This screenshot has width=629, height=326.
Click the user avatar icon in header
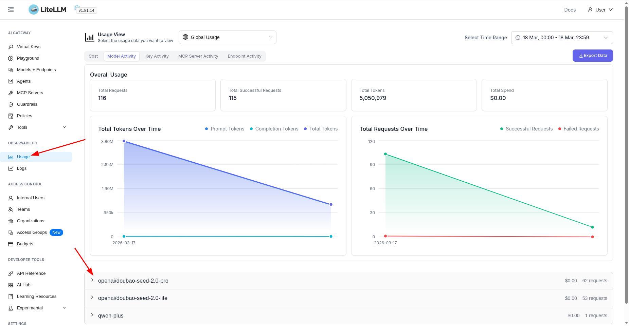pos(590,9)
